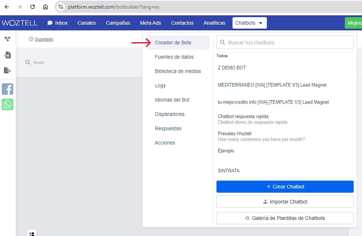Click the WOZTELL logo

[x=20, y=23]
